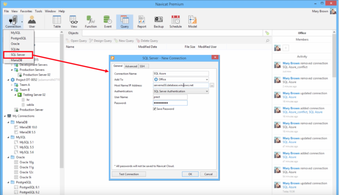Image resolution: width=339 pixels, height=195 pixels.
Task: Collapse the Team B group
Action: (12, 90)
